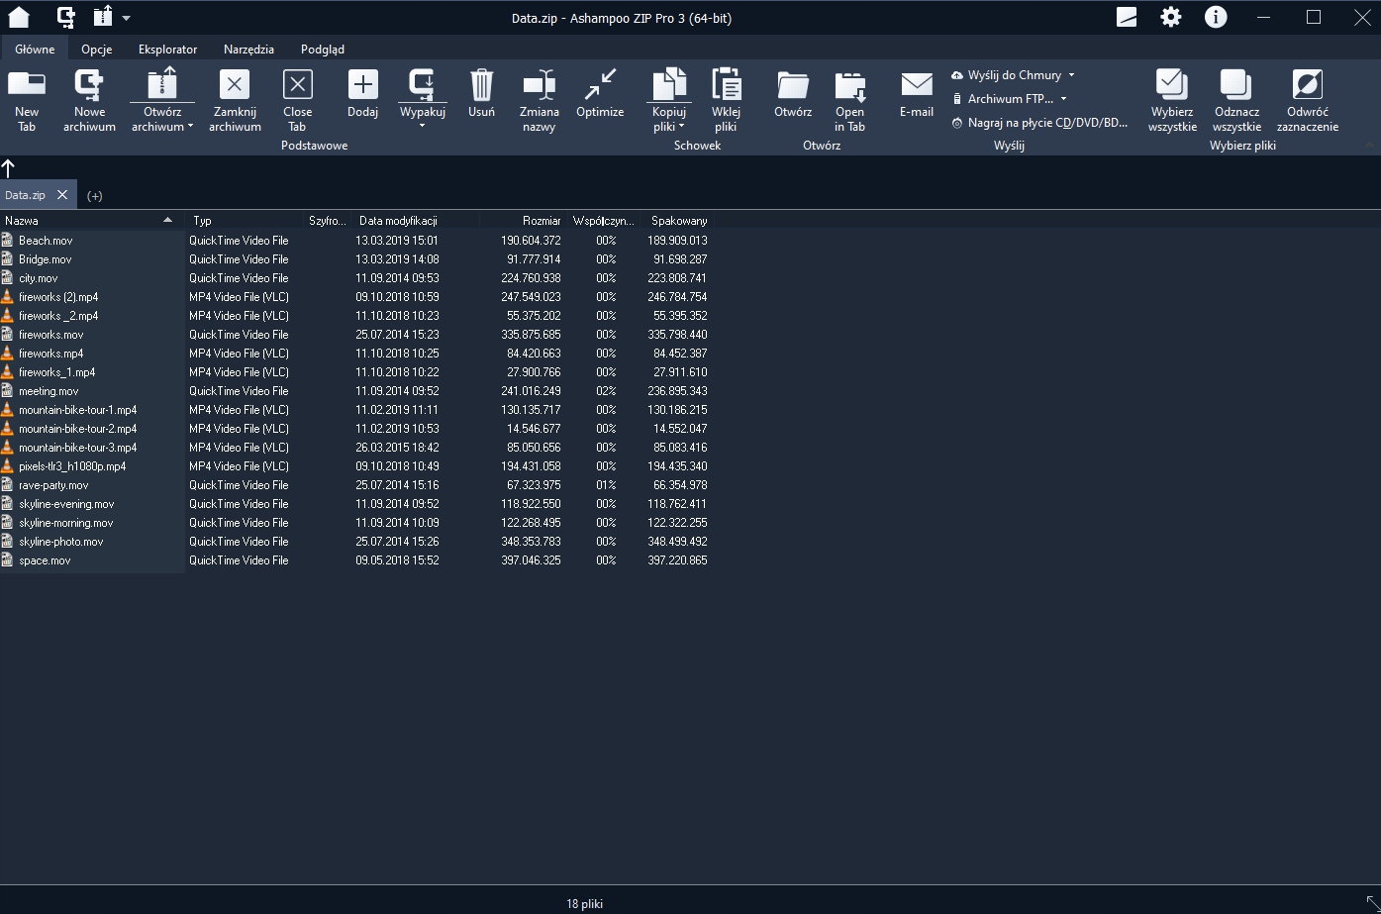Screen dimensions: 1381x914
Task: Expand the Wypakuj extract dropdown
Action: (x=422, y=126)
